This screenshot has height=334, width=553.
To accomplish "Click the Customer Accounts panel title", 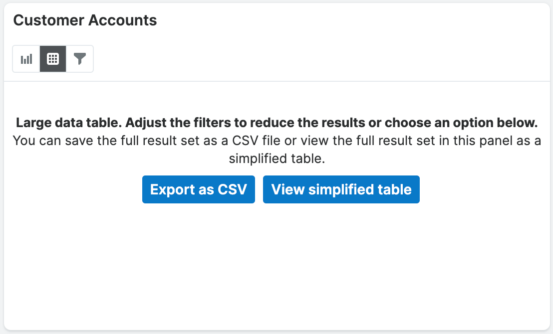I will click(85, 20).
